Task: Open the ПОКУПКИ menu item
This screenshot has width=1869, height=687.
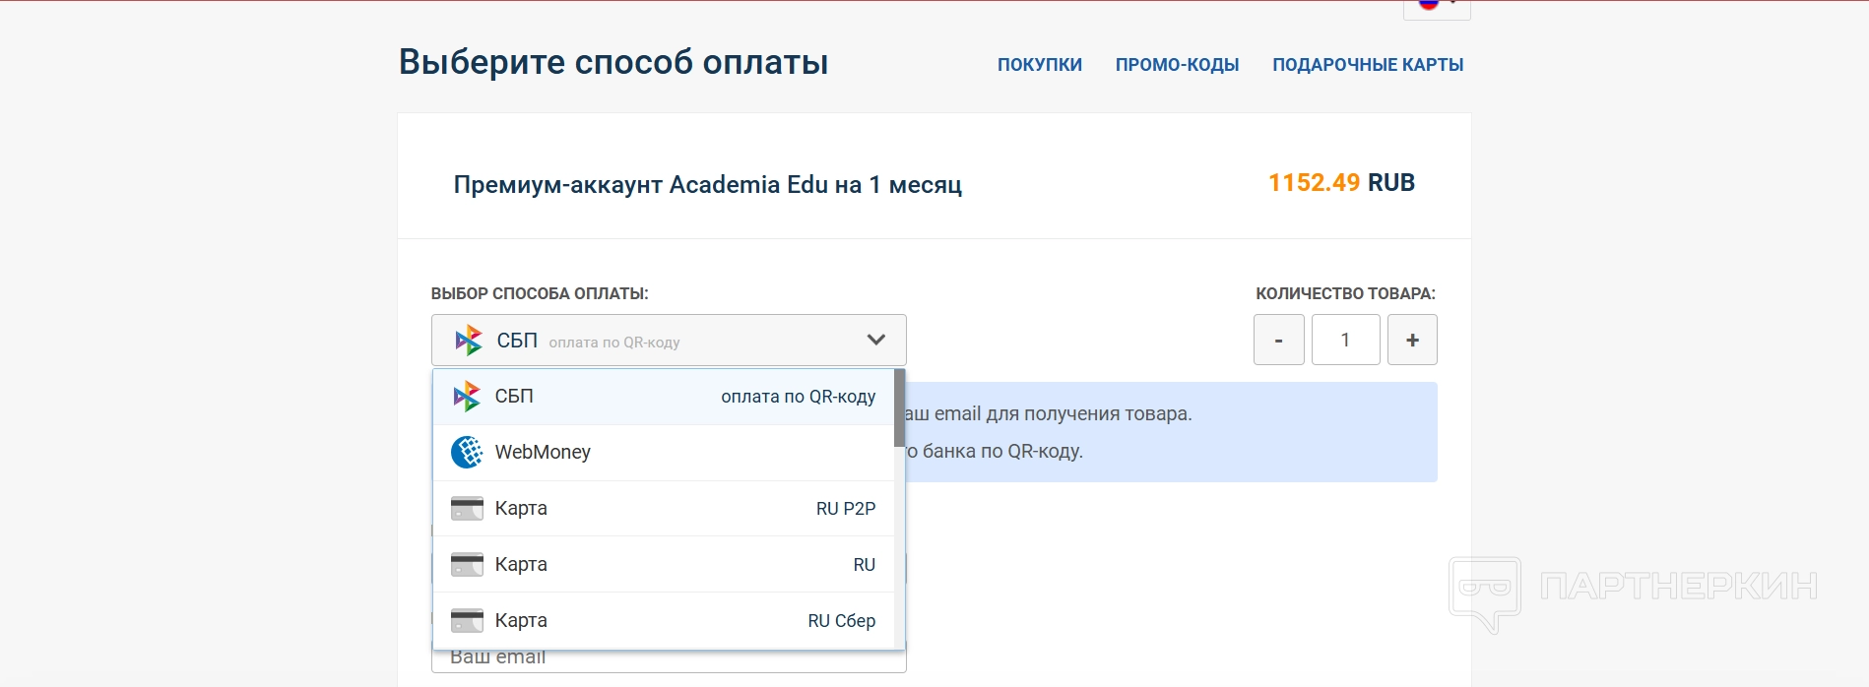Action: [1039, 65]
